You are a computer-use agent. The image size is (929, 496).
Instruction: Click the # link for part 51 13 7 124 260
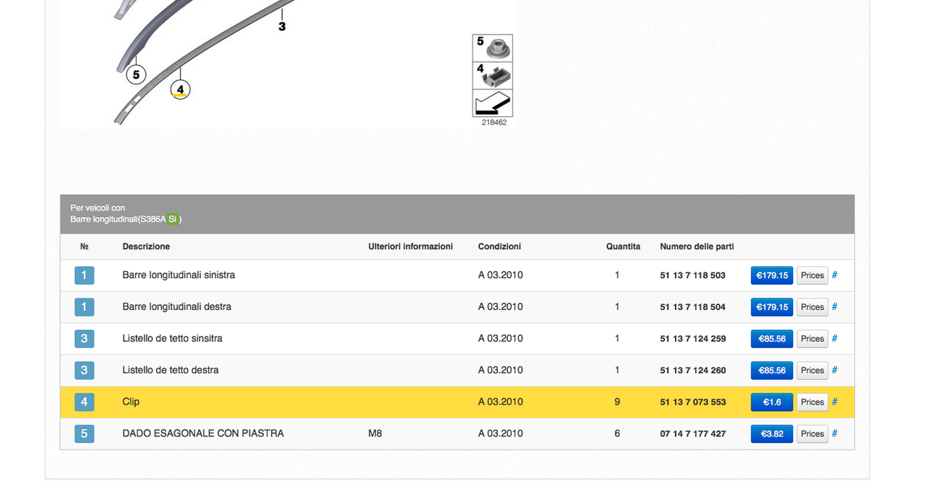click(x=835, y=370)
